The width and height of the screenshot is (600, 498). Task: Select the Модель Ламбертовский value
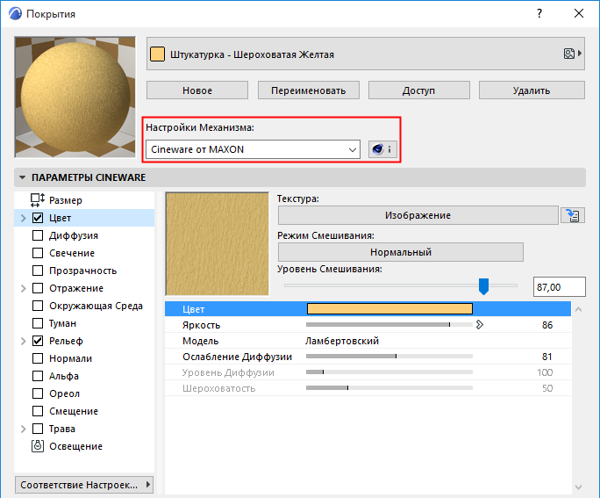click(342, 341)
